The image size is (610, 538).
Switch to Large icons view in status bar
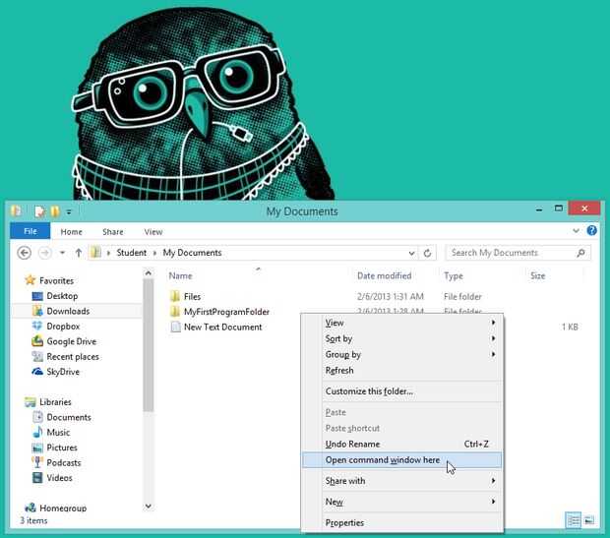coord(589,520)
